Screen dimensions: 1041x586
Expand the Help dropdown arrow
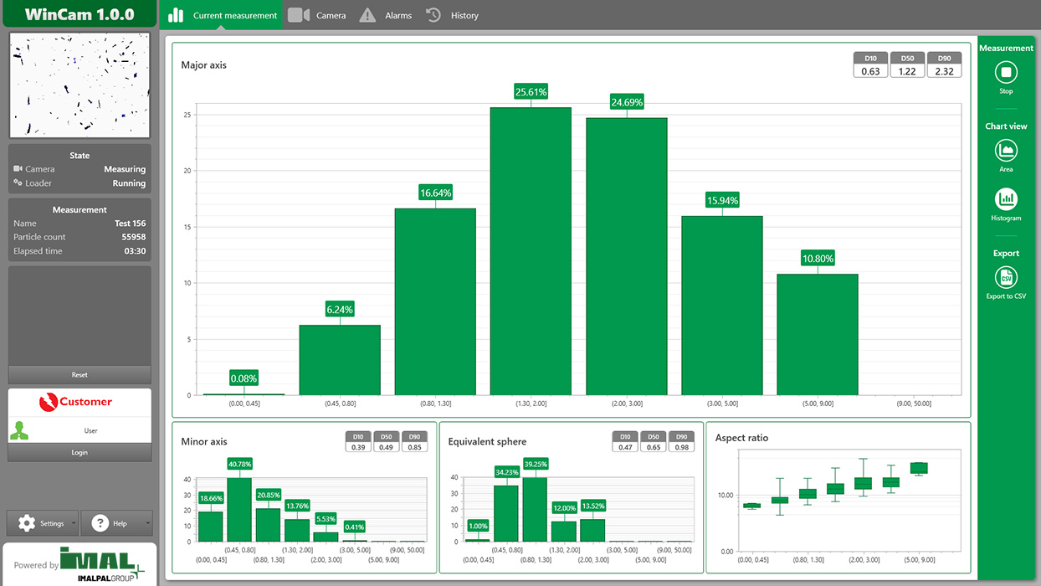(x=148, y=524)
